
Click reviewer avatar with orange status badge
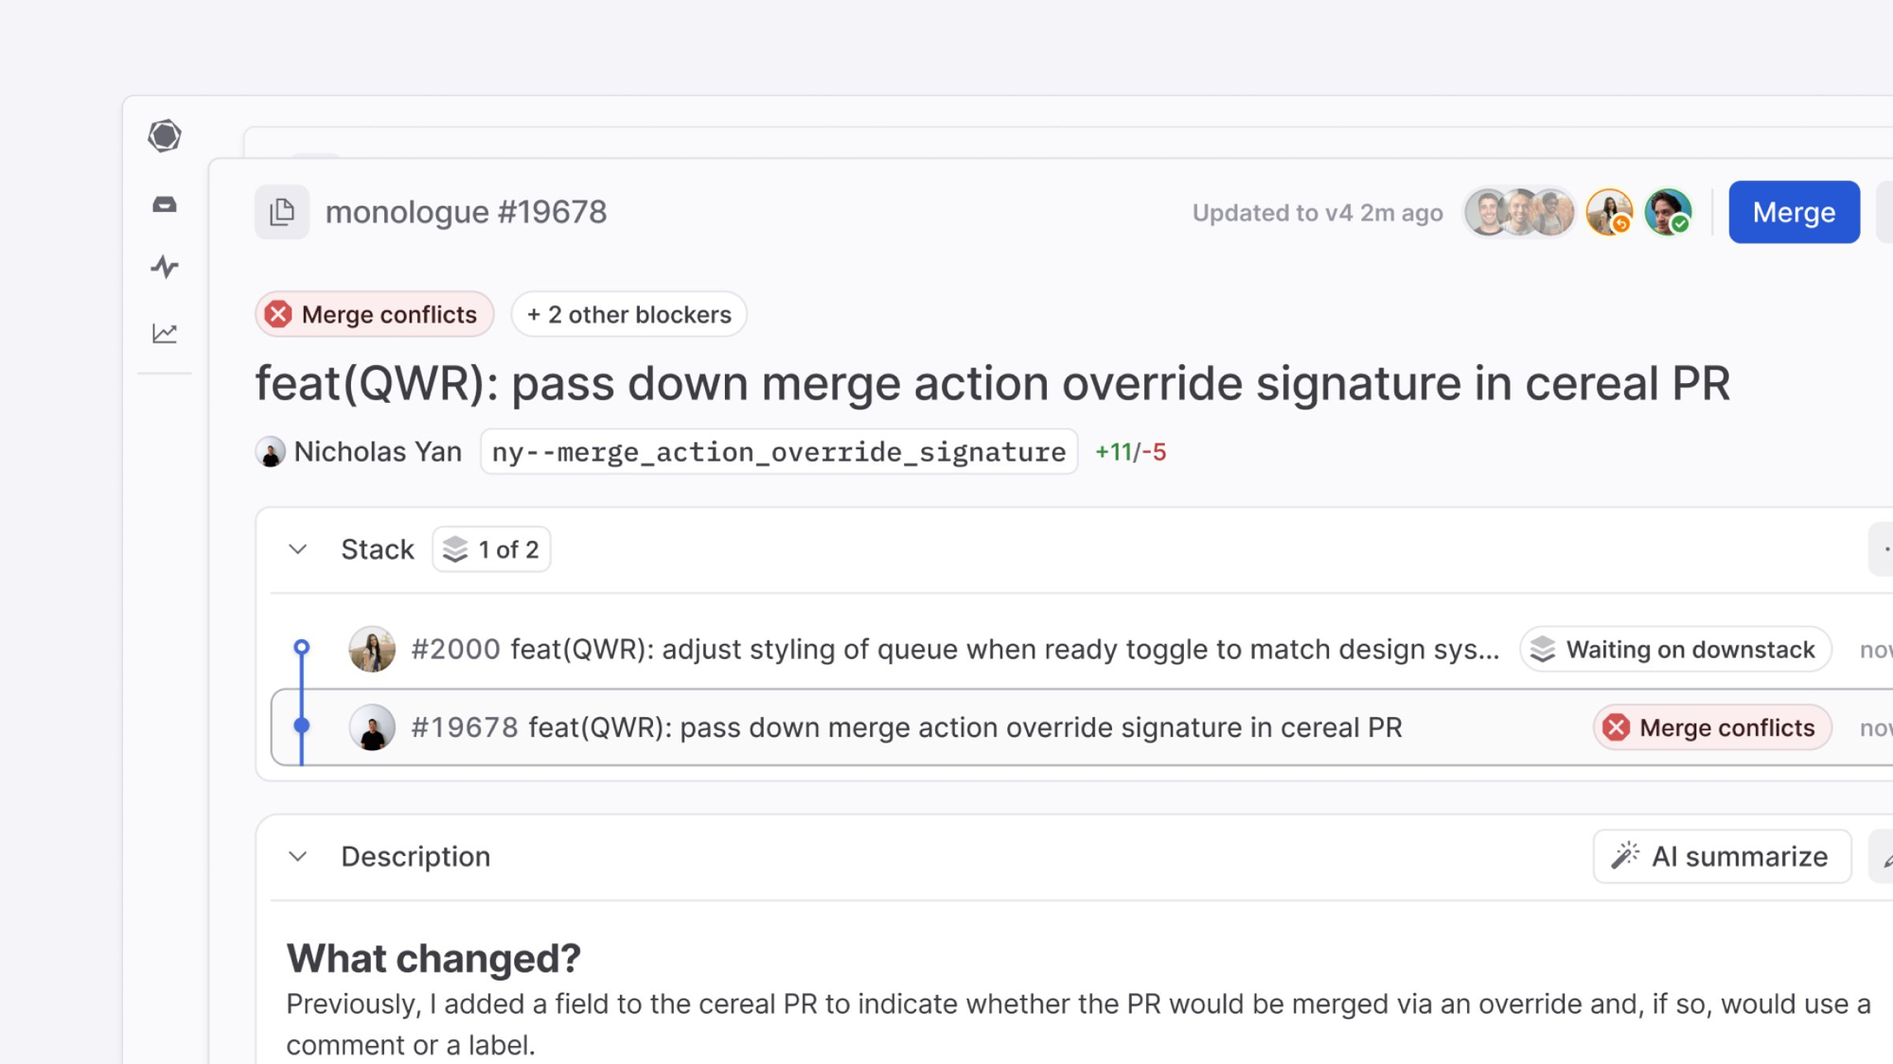tap(1609, 212)
